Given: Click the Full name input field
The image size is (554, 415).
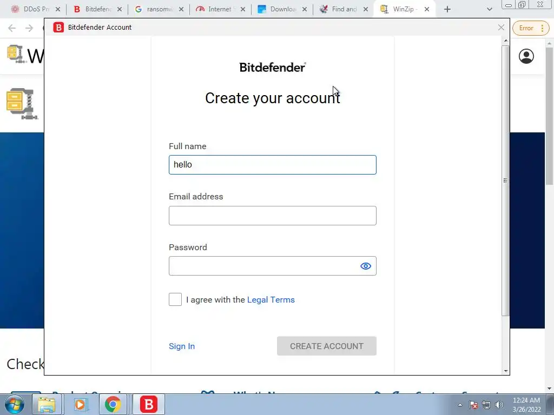Looking at the screenshot, I should [273, 165].
